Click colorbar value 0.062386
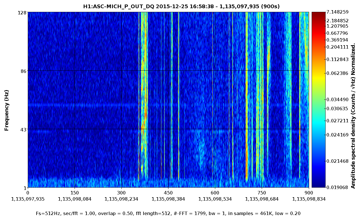Viewport: 363px width, 217px height. [x=337, y=73]
